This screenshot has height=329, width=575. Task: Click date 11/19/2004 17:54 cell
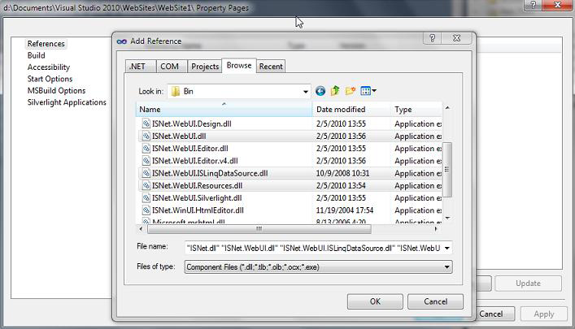pos(345,210)
